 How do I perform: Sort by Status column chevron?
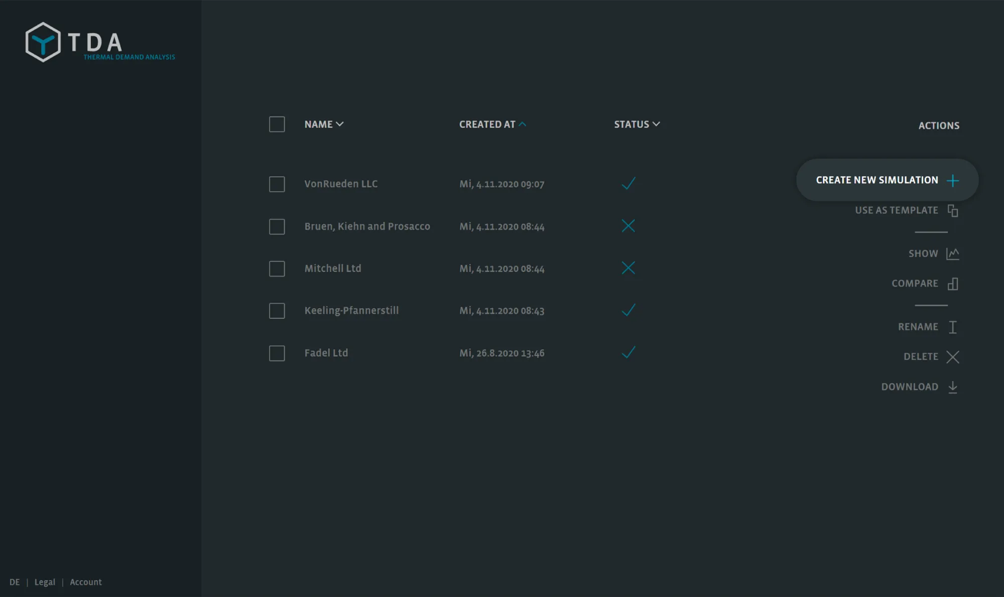tap(656, 124)
